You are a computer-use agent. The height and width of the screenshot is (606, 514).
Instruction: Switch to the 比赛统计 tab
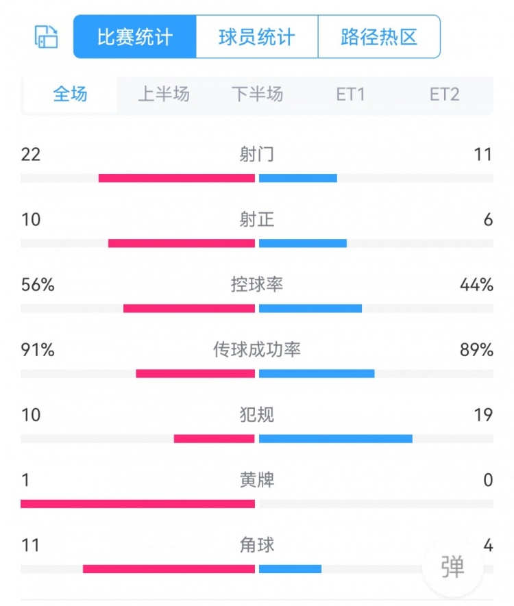point(135,36)
